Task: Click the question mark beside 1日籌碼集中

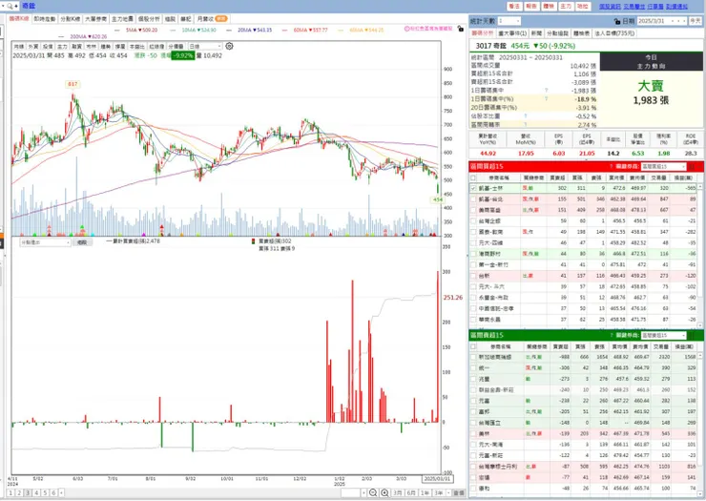Action: pos(546,90)
